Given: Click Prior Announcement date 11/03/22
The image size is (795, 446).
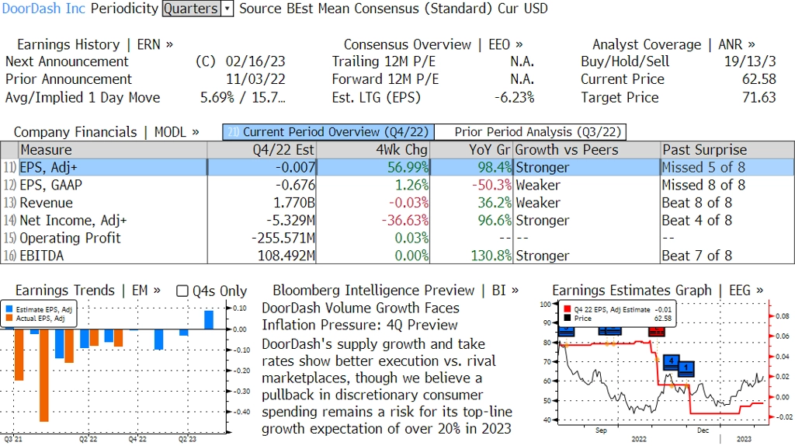Looking at the screenshot, I should click(x=255, y=80).
